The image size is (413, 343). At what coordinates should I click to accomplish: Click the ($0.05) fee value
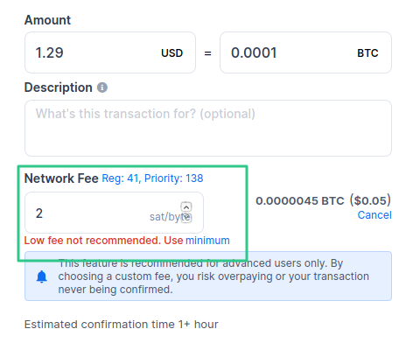click(x=370, y=200)
